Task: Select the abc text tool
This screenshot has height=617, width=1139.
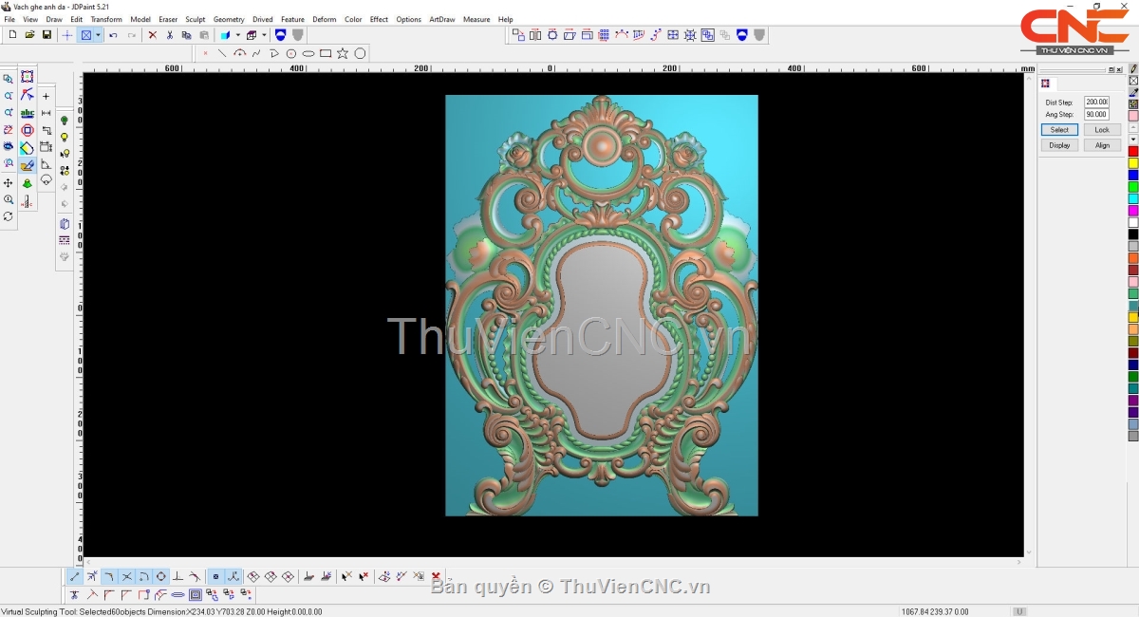Action: (x=28, y=113)
